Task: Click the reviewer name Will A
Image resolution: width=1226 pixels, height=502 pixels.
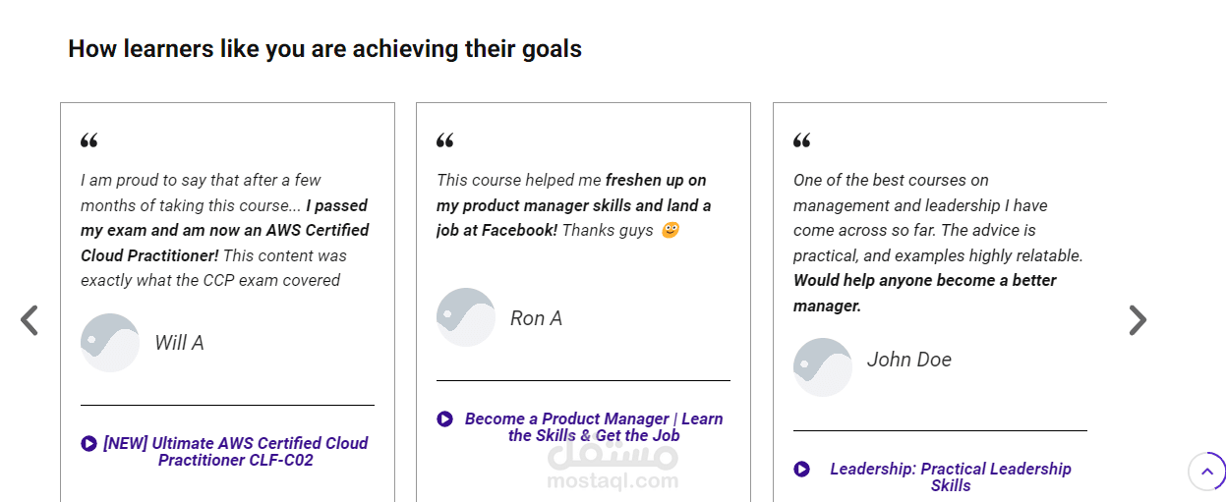Action: (179, 343)
